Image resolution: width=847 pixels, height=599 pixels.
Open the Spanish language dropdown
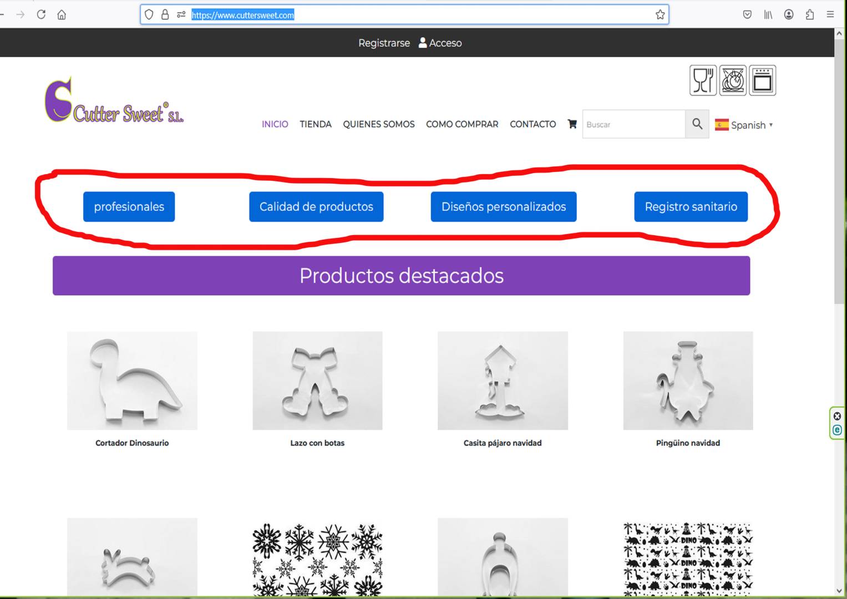coord(744,125)
